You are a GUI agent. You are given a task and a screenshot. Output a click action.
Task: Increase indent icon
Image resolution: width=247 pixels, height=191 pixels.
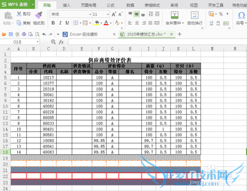(x=157, y=14)
